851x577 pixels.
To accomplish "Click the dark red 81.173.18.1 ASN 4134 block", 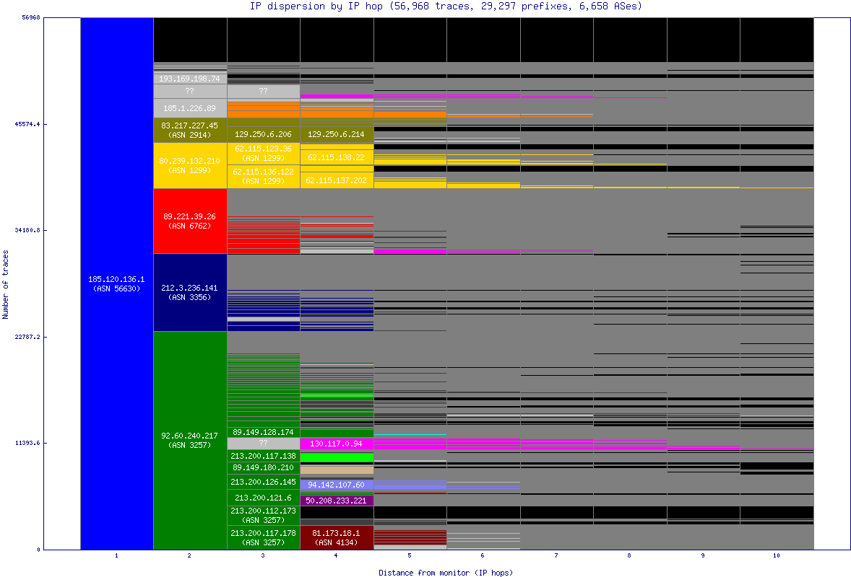I will point(337,537).
